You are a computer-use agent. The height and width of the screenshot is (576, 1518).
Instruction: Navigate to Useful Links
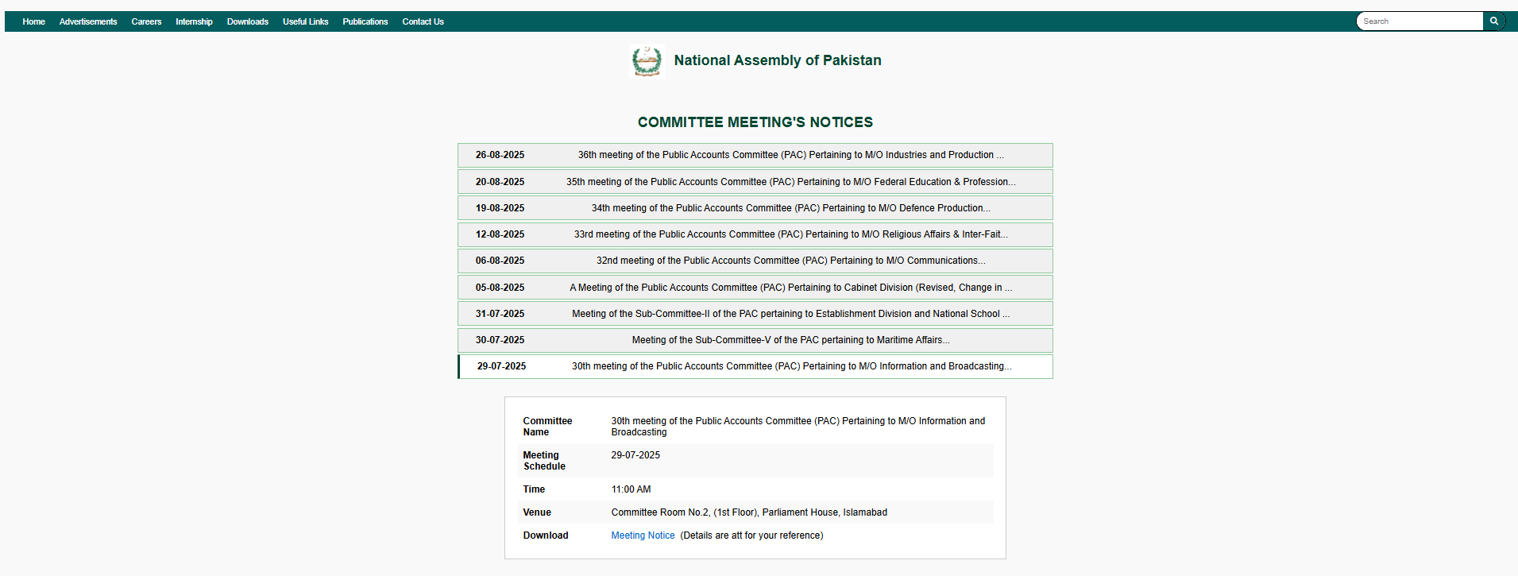pyautogui.click(x=305, y=21)
